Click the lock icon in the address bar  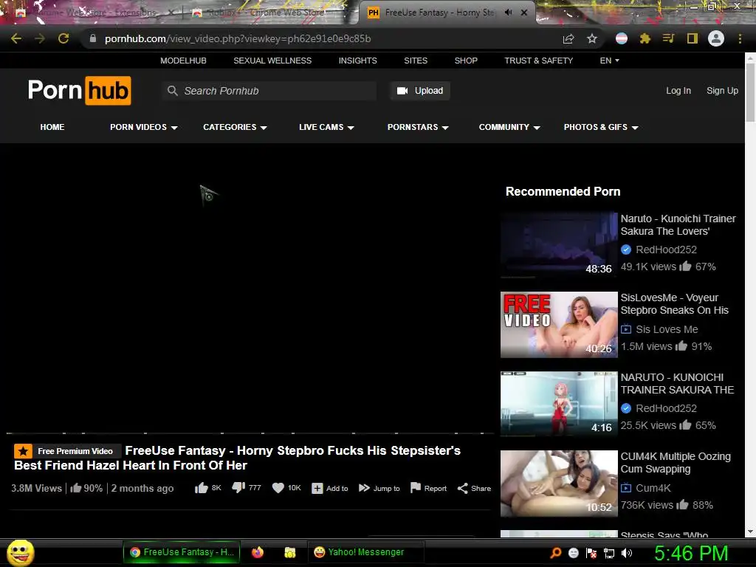[93, 38]
